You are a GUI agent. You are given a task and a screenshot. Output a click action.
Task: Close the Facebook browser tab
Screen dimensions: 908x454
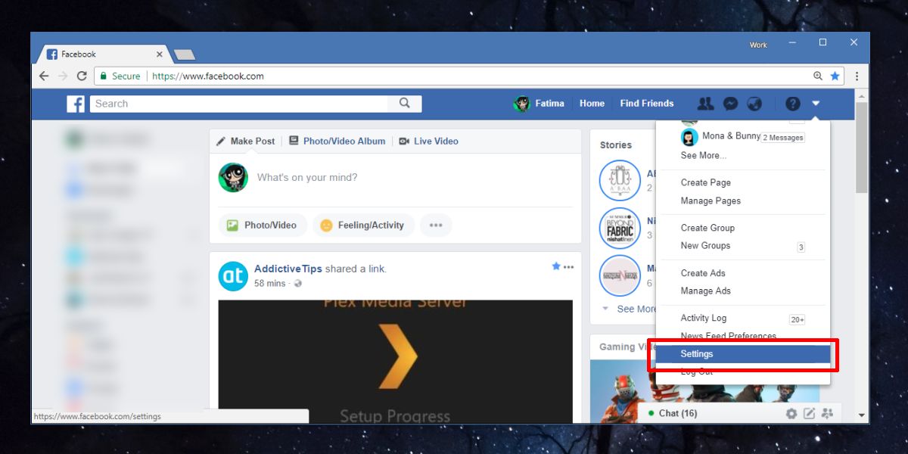tap(160, 54)
